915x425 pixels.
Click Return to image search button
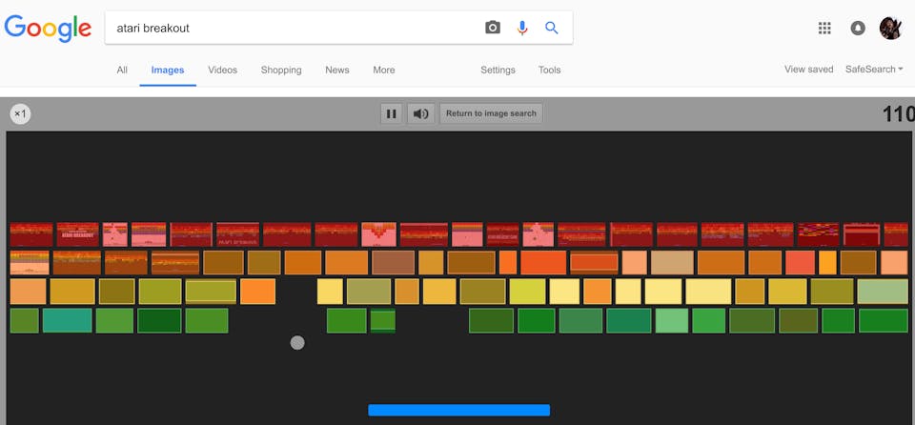pyautogui.click(x=491, y=114)
